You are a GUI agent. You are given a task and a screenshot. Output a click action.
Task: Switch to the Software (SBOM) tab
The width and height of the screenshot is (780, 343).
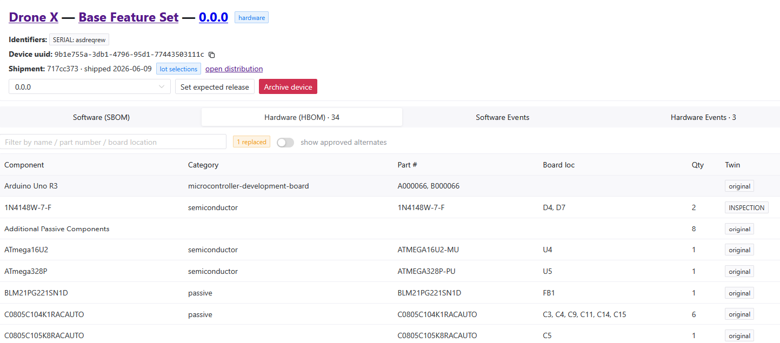pos(101,117)
